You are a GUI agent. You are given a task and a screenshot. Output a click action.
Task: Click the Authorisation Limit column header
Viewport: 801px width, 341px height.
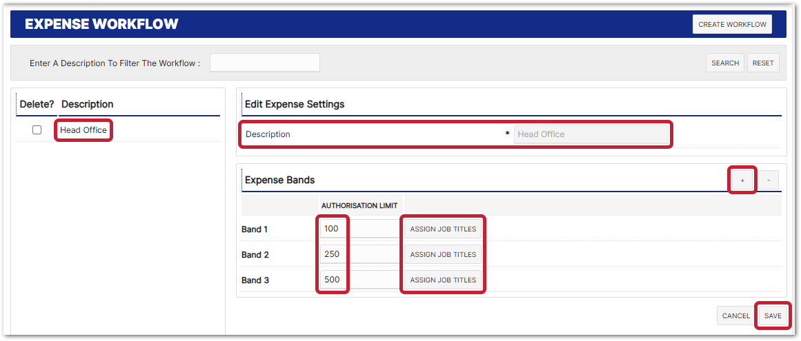359,205
